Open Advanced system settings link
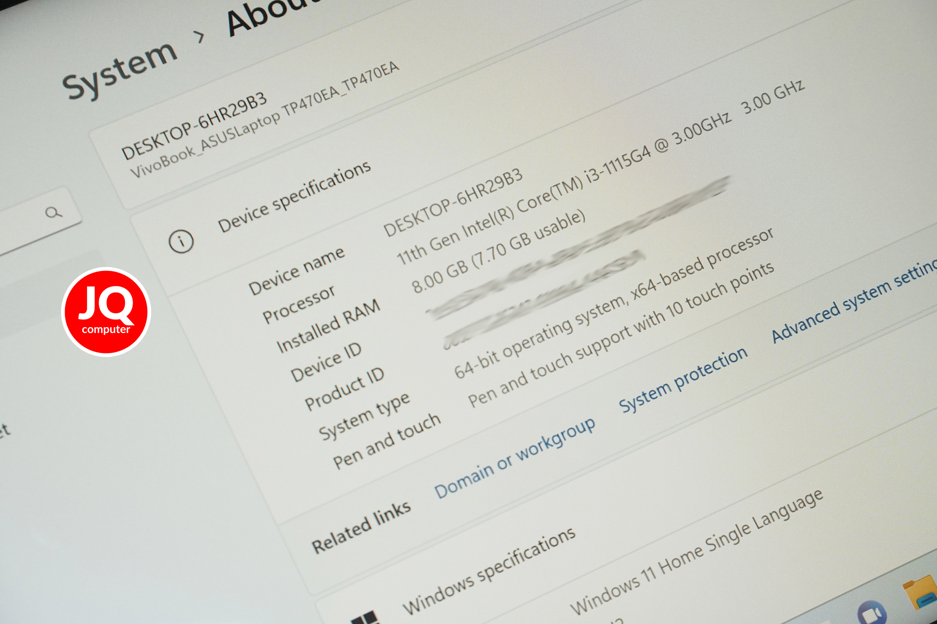This screenshot has width=937, height=624. pos(854,300)
